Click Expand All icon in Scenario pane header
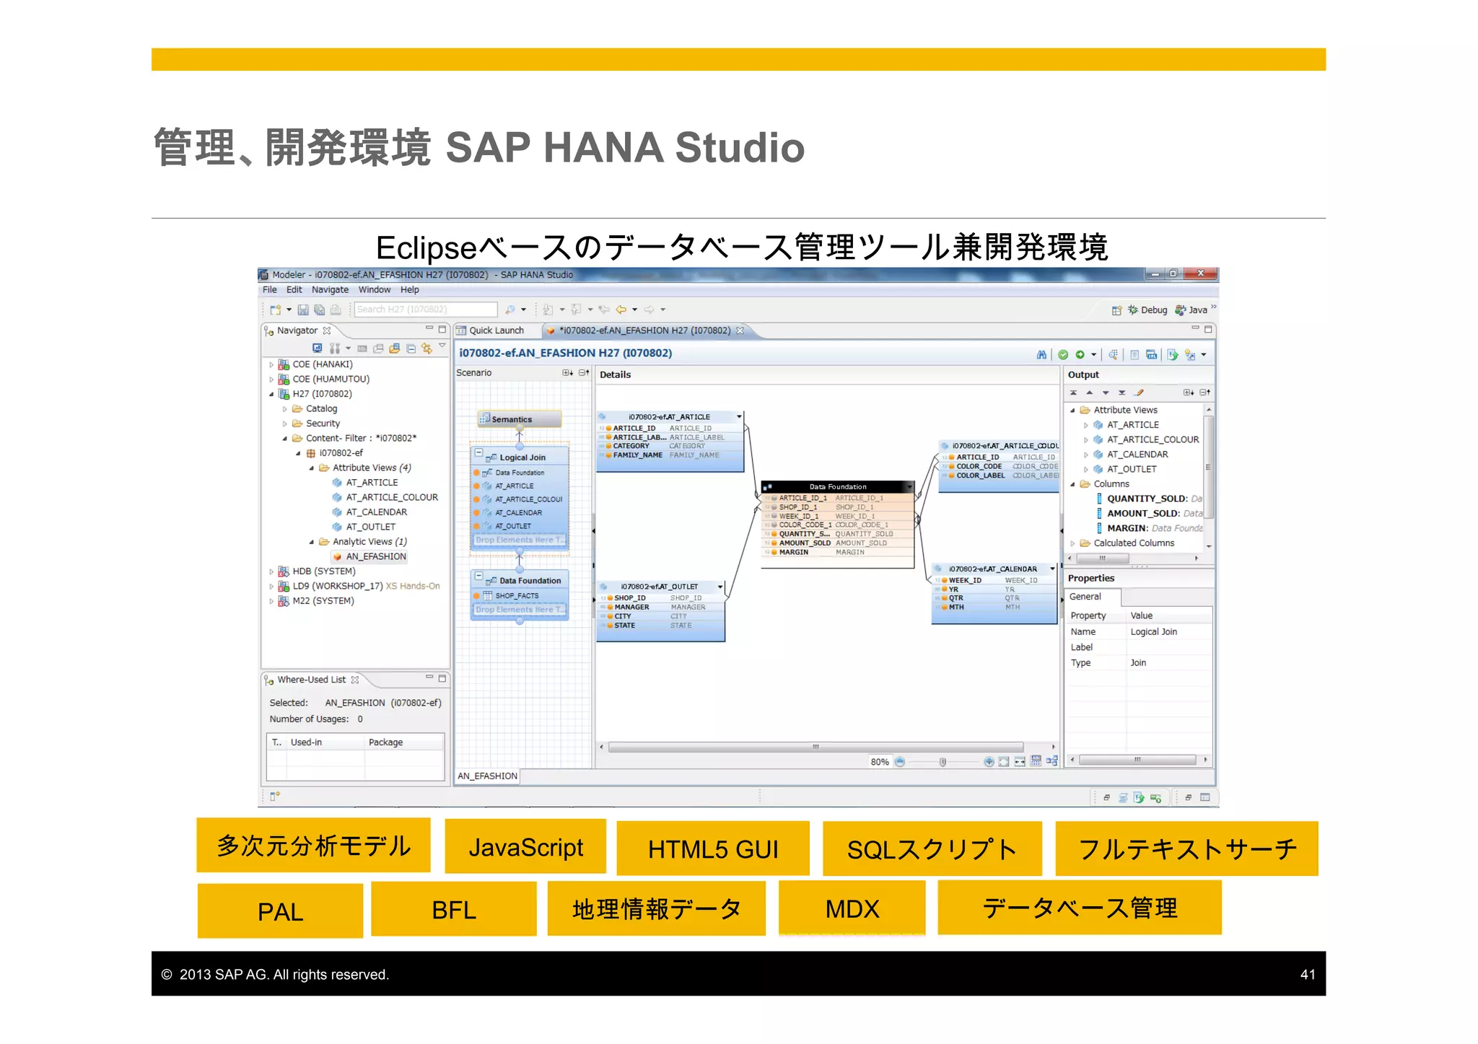Image resolution: width=1478 pixels, height=1044 pixels. 568,373
